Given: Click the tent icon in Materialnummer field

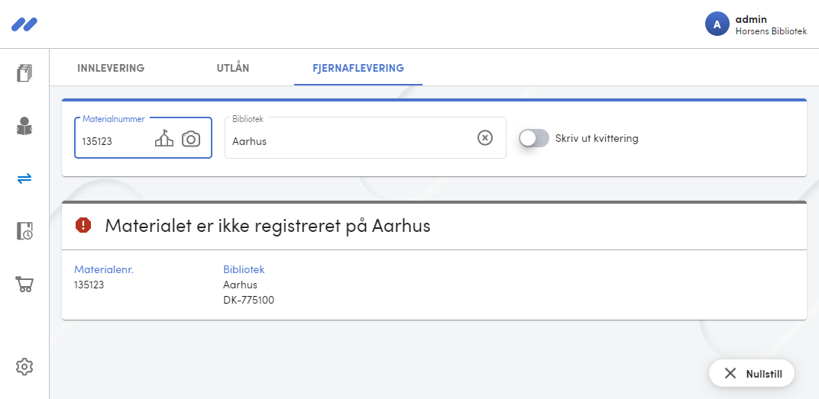Looking at the screenshot, I should [x=164, y=139].
